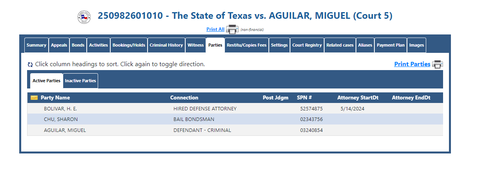The height and width of the screenshot is (175, 478).
Task: Open the Print Parties link
Action: (412, 64)
